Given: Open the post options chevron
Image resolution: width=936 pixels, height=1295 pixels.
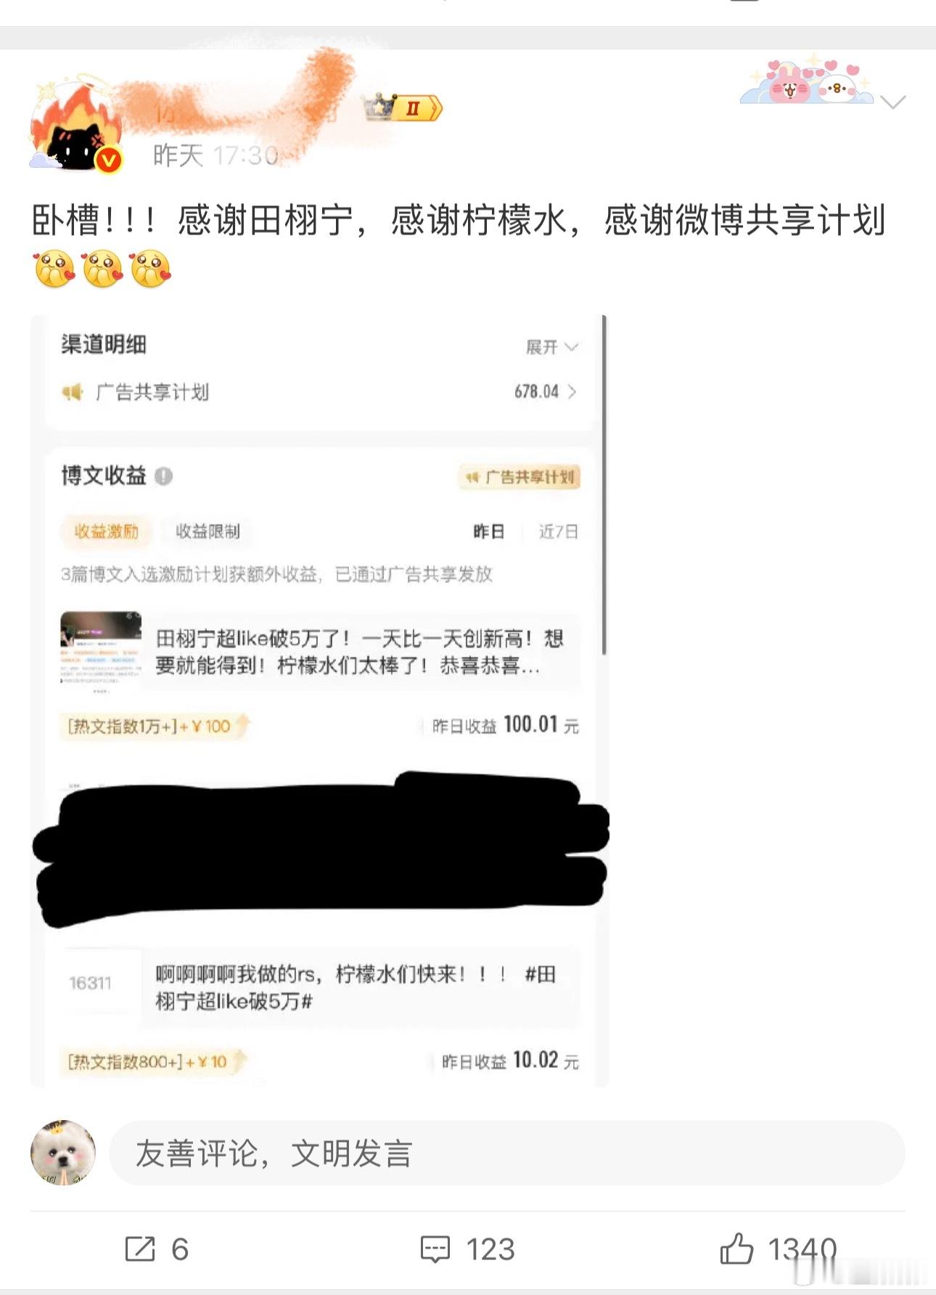Looking at the screenshot, I should [x=893, y=102].
